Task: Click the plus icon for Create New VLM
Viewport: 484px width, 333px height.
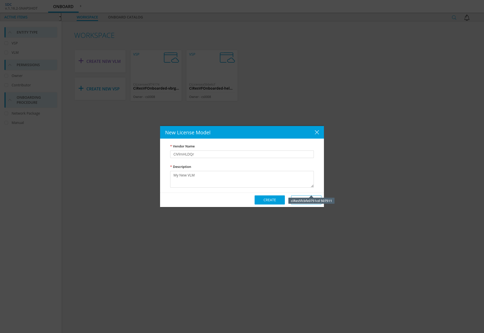Action: pyautogui.click(x=81, y=61)
